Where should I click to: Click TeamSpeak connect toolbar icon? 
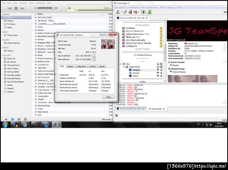[x=118, y=12]
